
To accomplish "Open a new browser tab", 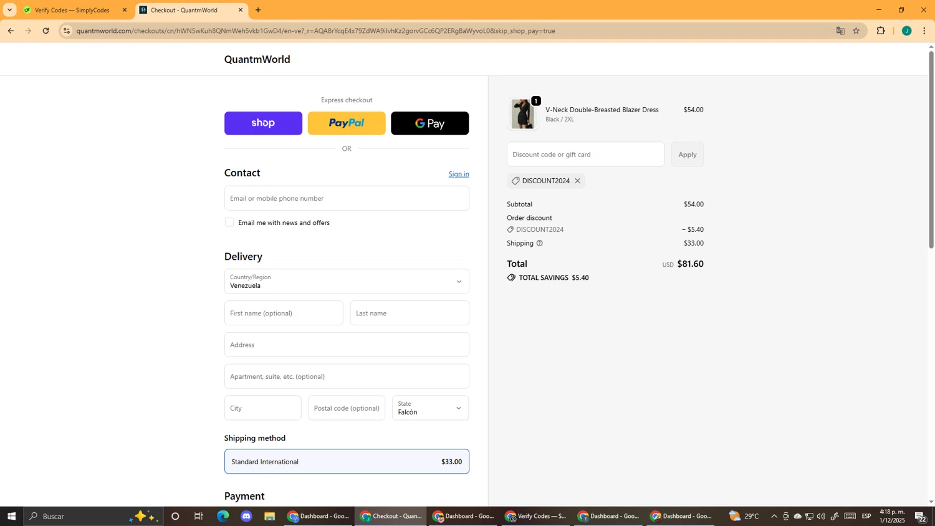I will pos(258,10).
